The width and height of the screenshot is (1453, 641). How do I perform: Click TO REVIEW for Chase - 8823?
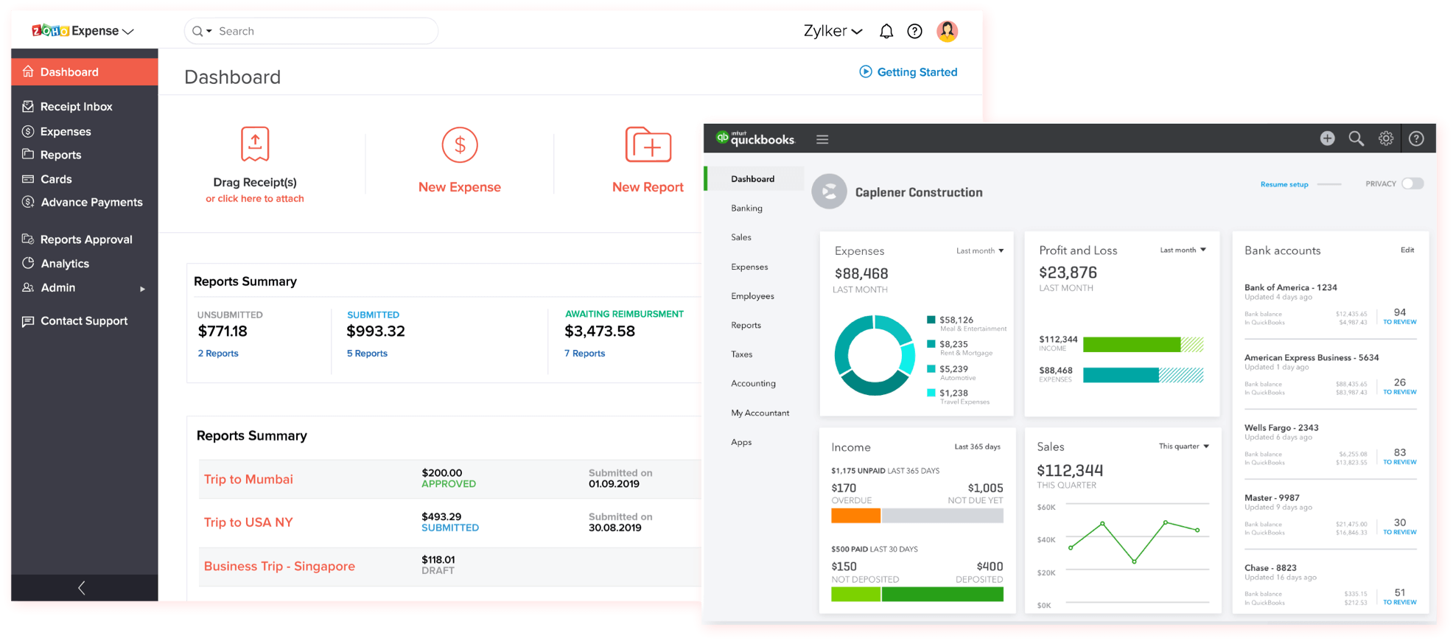(1399, 602)
